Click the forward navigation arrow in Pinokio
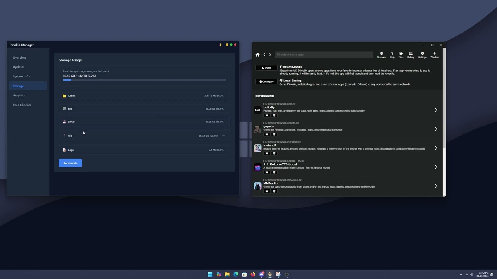This screenshot has width=497, height=279. [270, 55]
